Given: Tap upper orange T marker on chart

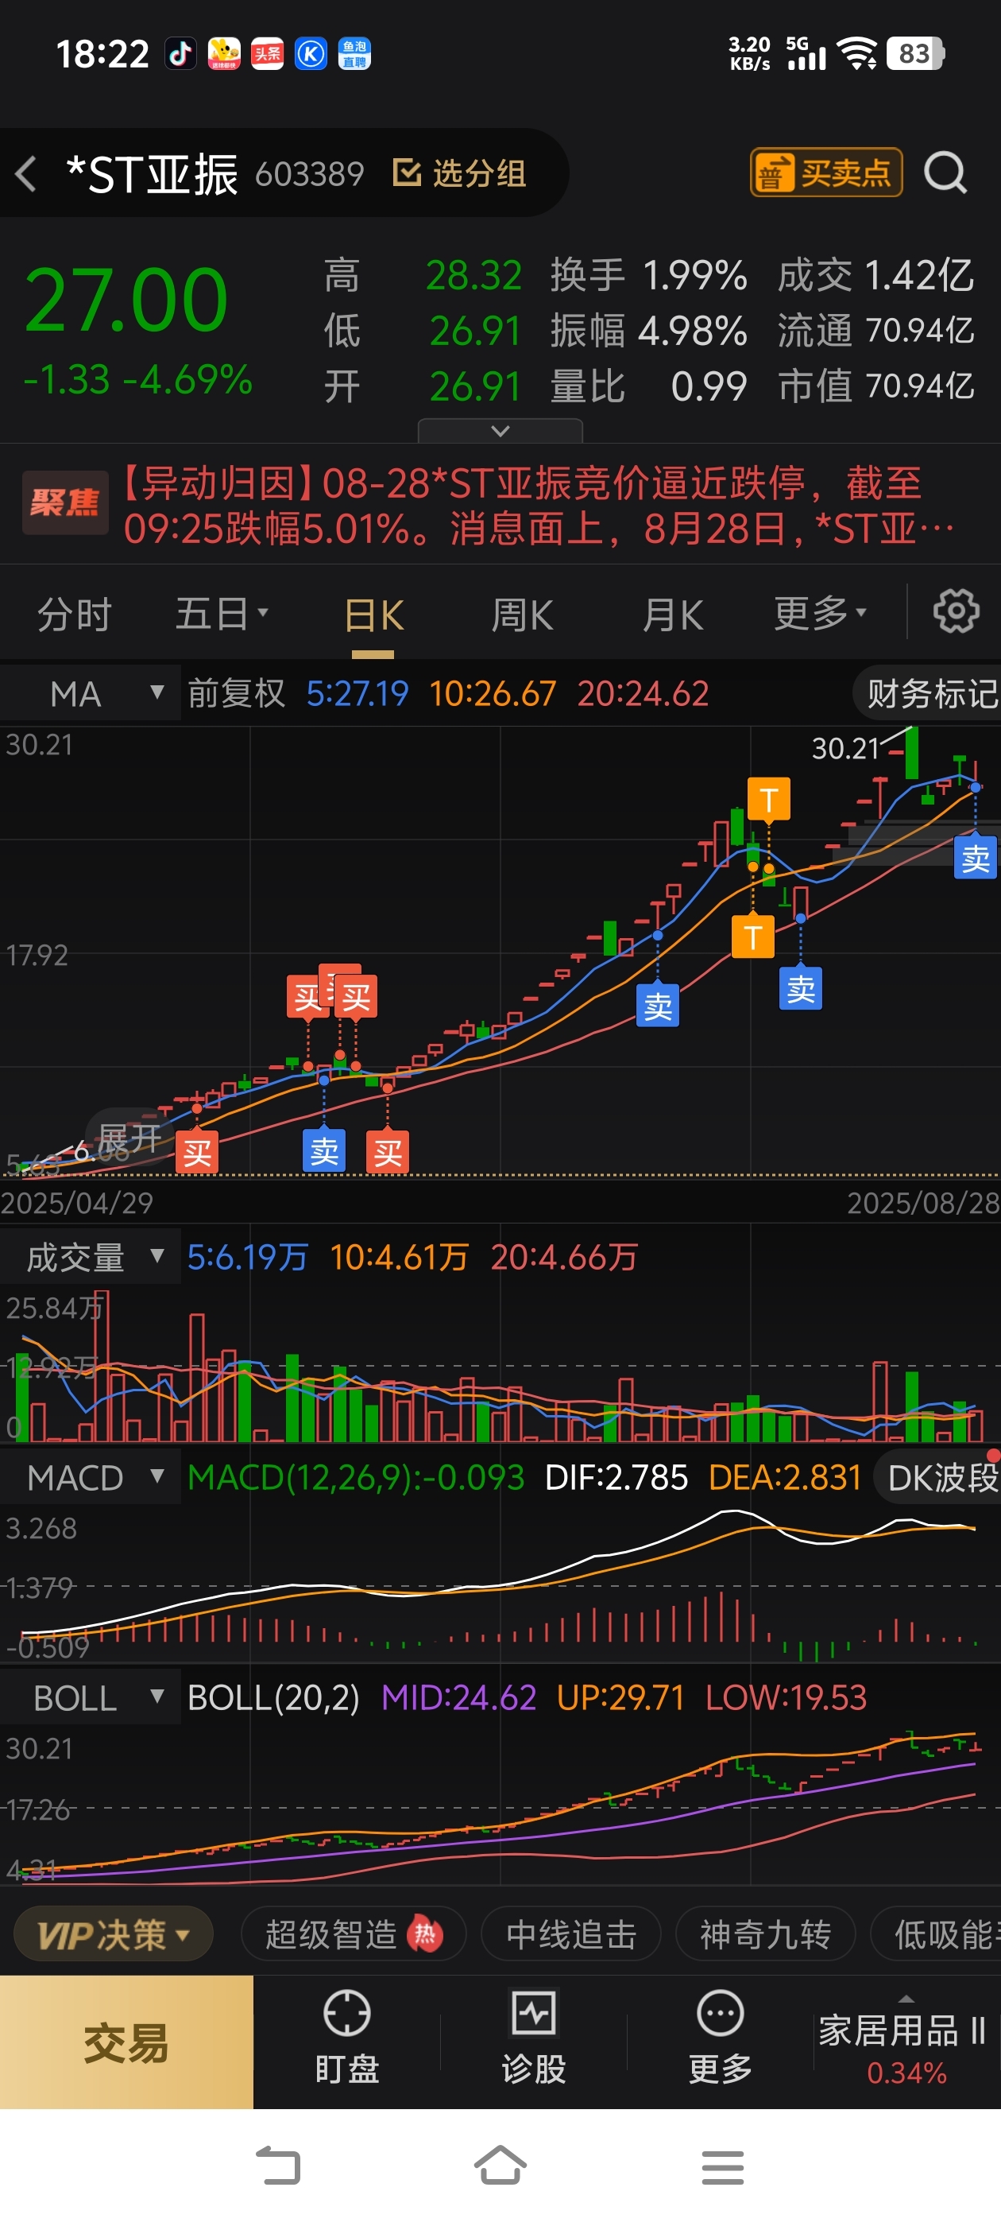Looking at the screenshot, I should click(x=769, y=798).
